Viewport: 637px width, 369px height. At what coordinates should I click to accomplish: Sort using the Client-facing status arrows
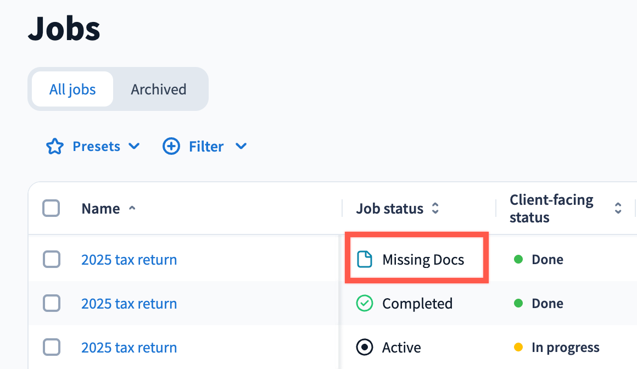pos(618,209)
